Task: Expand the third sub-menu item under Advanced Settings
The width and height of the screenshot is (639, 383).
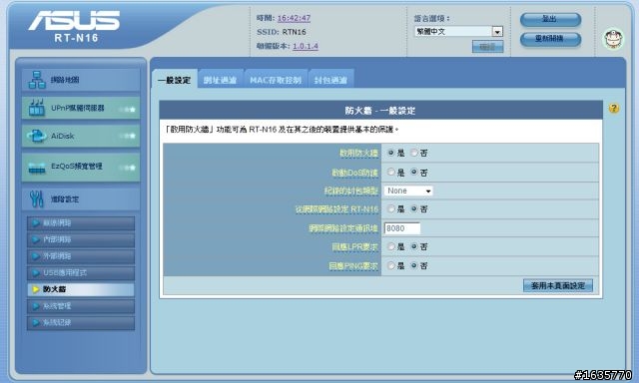Action: point(81,256)
